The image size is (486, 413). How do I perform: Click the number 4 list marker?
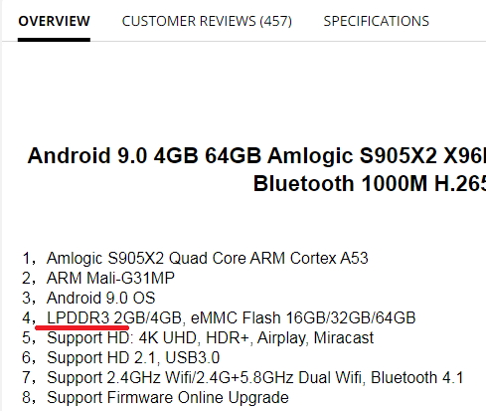(x=29, y=318)
